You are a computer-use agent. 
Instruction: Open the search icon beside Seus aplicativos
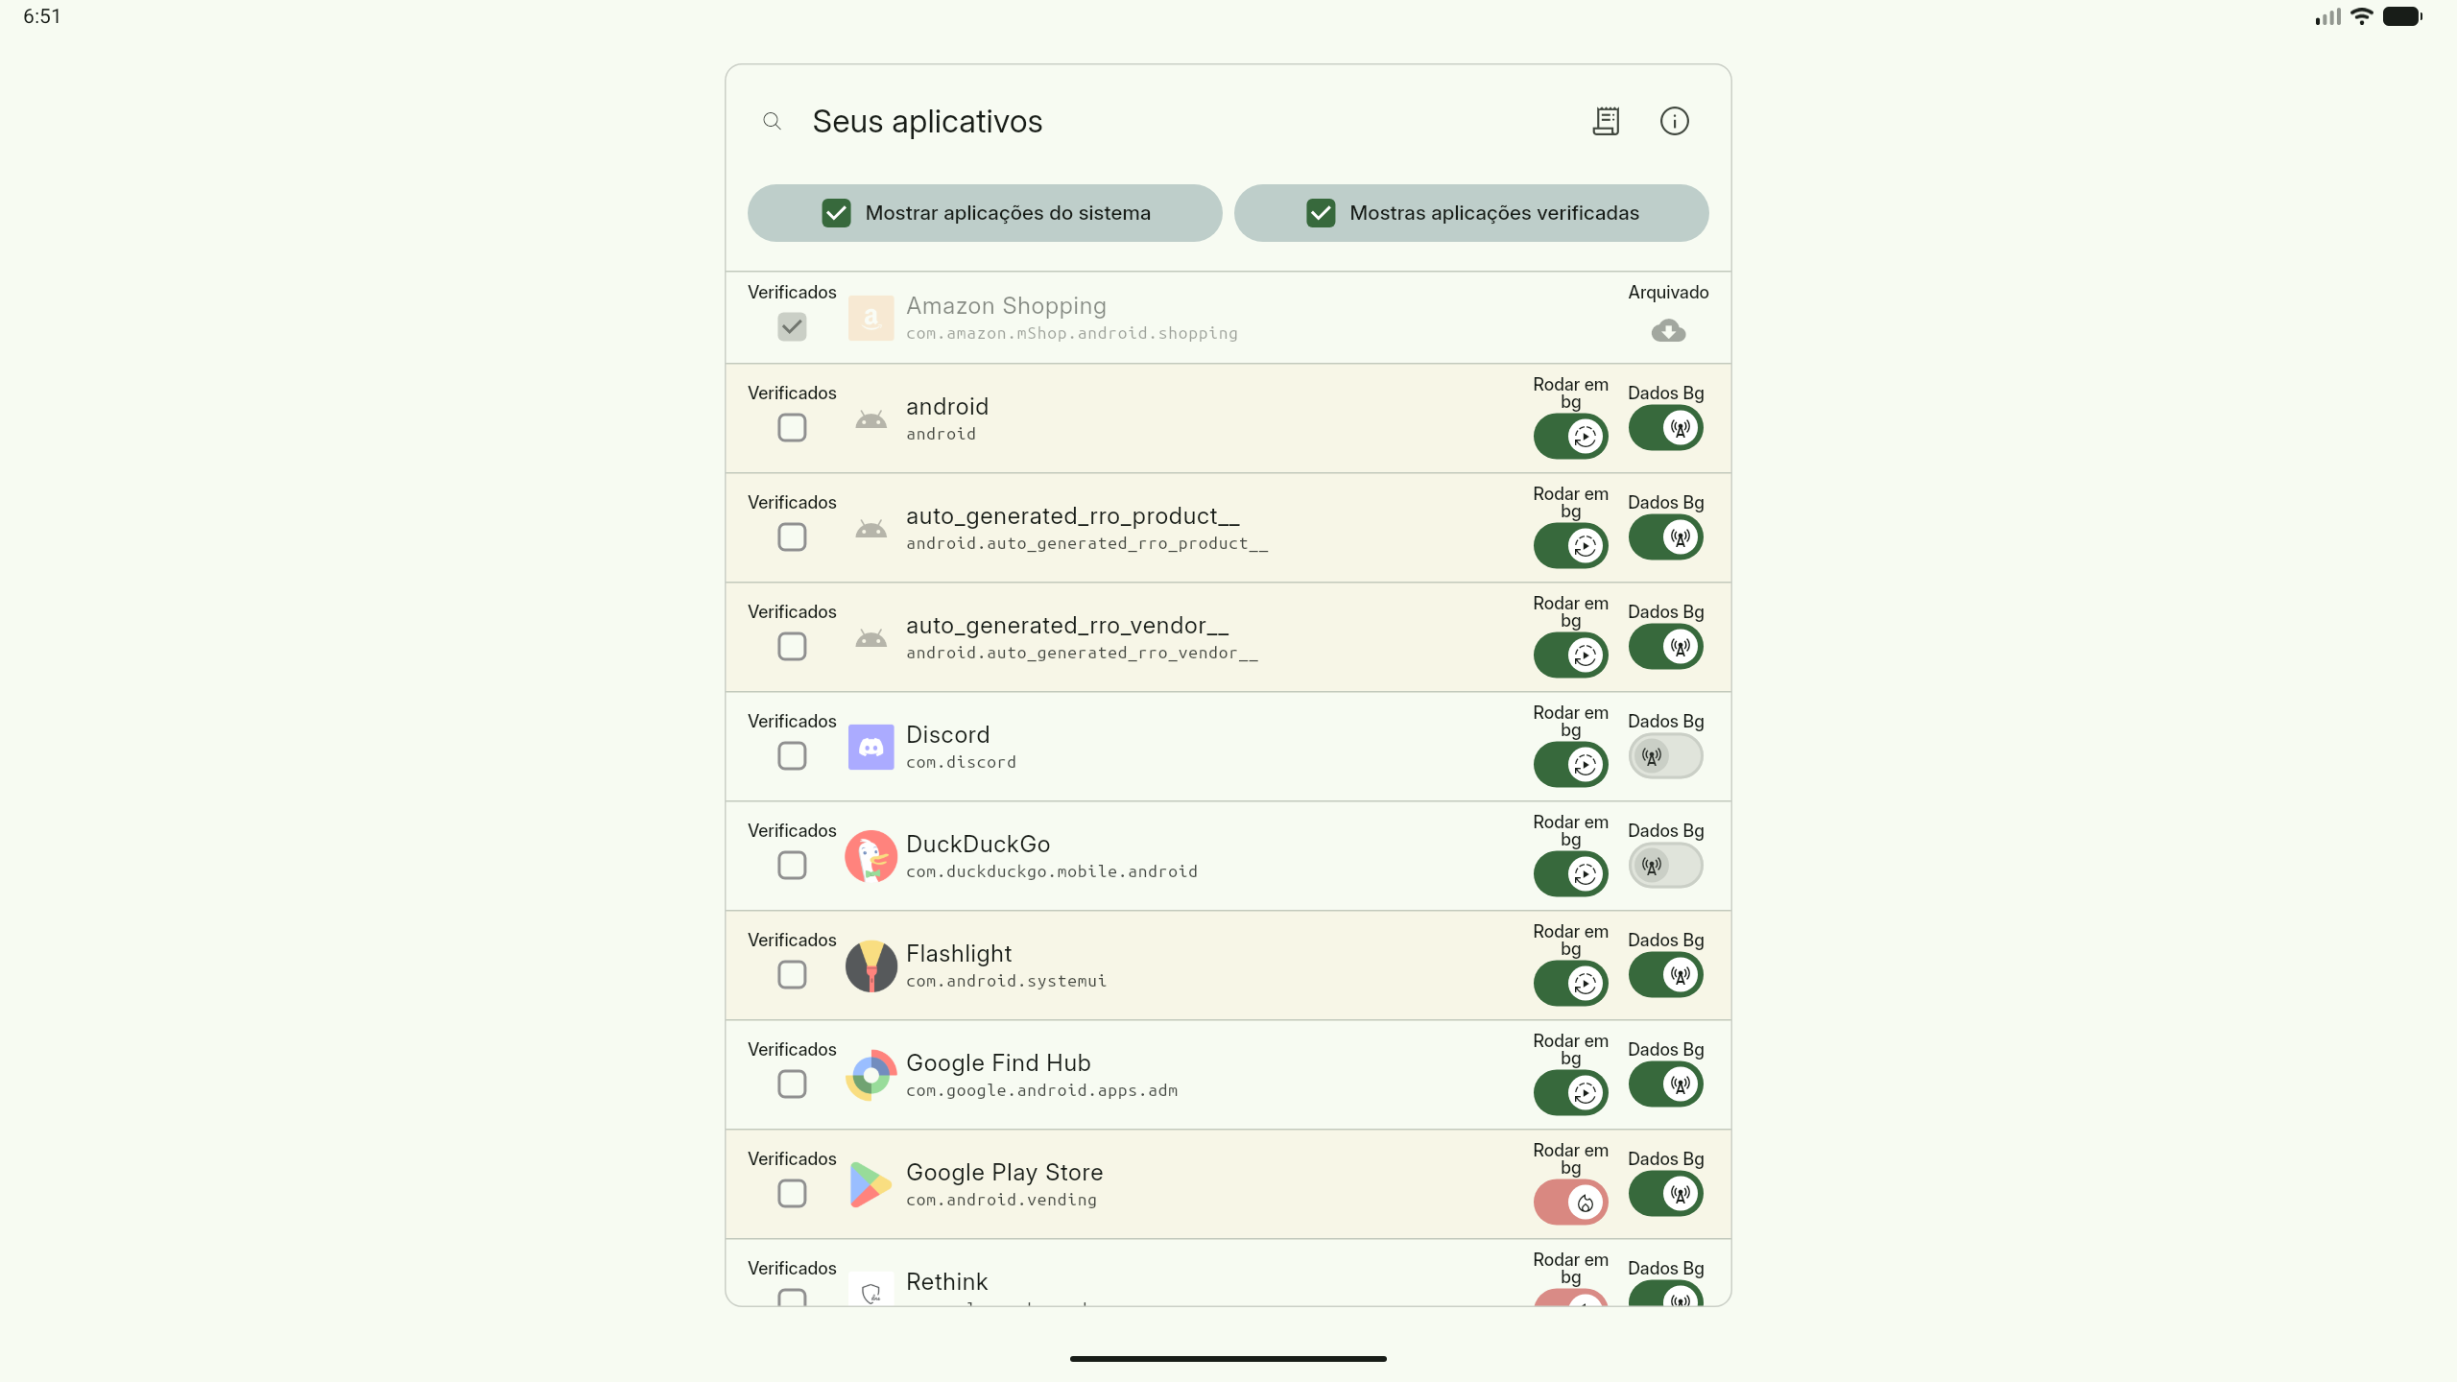(772, 121)
